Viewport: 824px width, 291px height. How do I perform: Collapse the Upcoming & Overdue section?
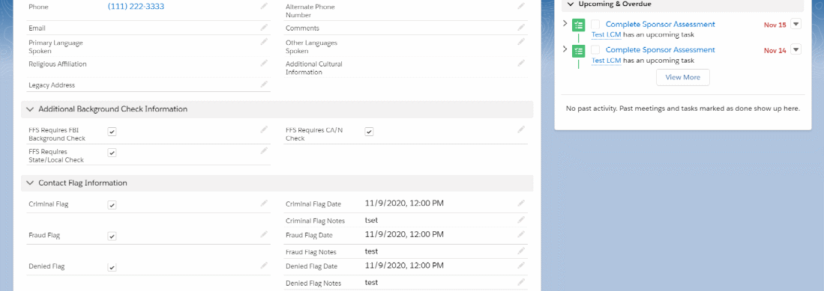(571, 4)
